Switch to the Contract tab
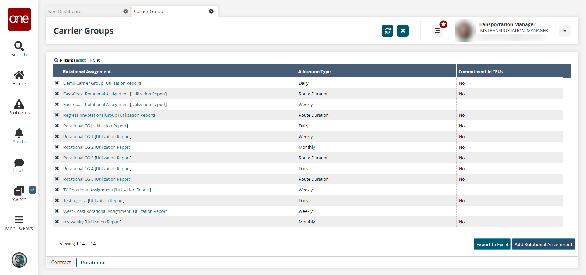The image size is (586, 275). point(61,262)
